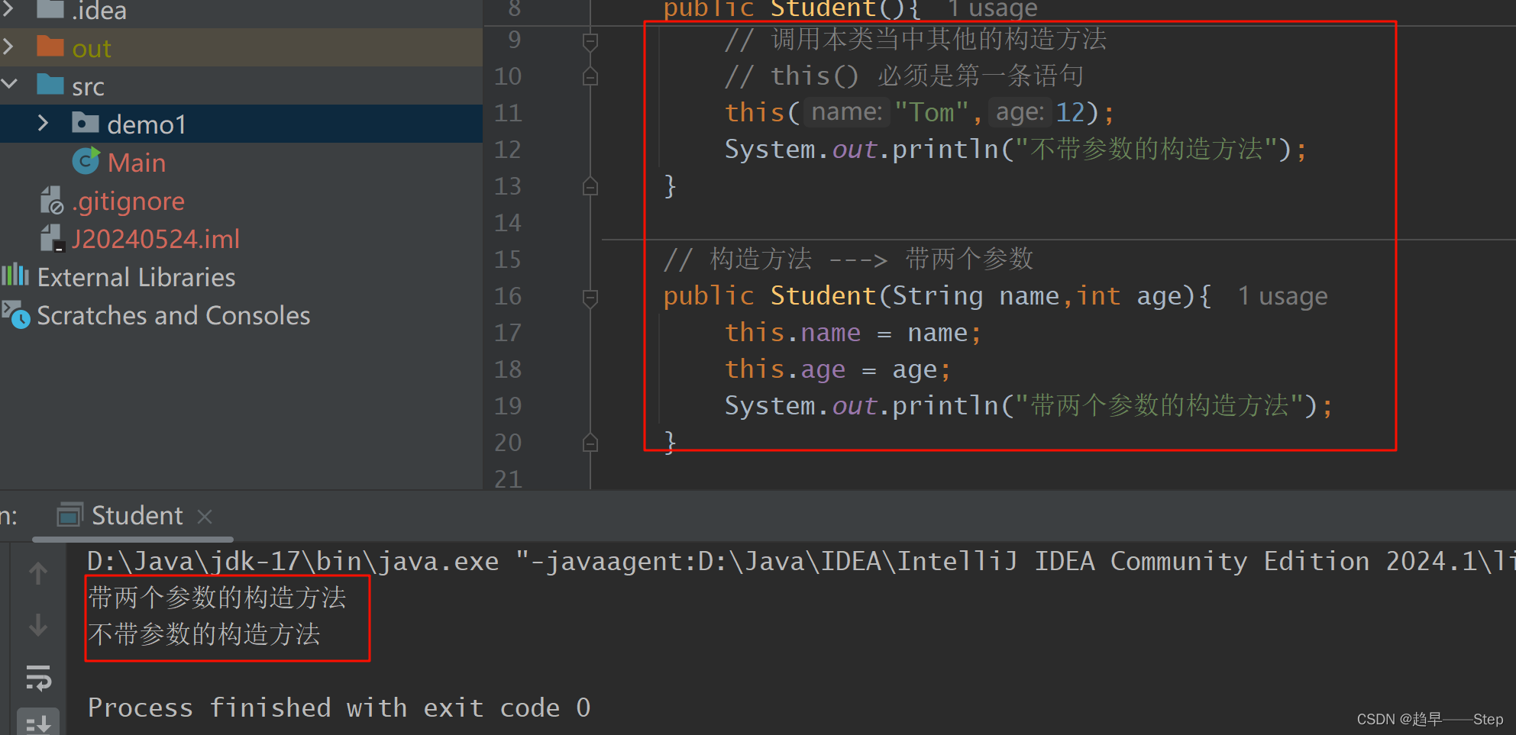
Task: Select the Main class in tree
Action: point(137,163)
